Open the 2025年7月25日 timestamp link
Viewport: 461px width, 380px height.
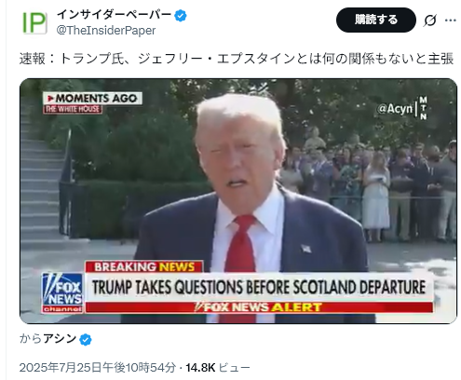click(98, 368)
